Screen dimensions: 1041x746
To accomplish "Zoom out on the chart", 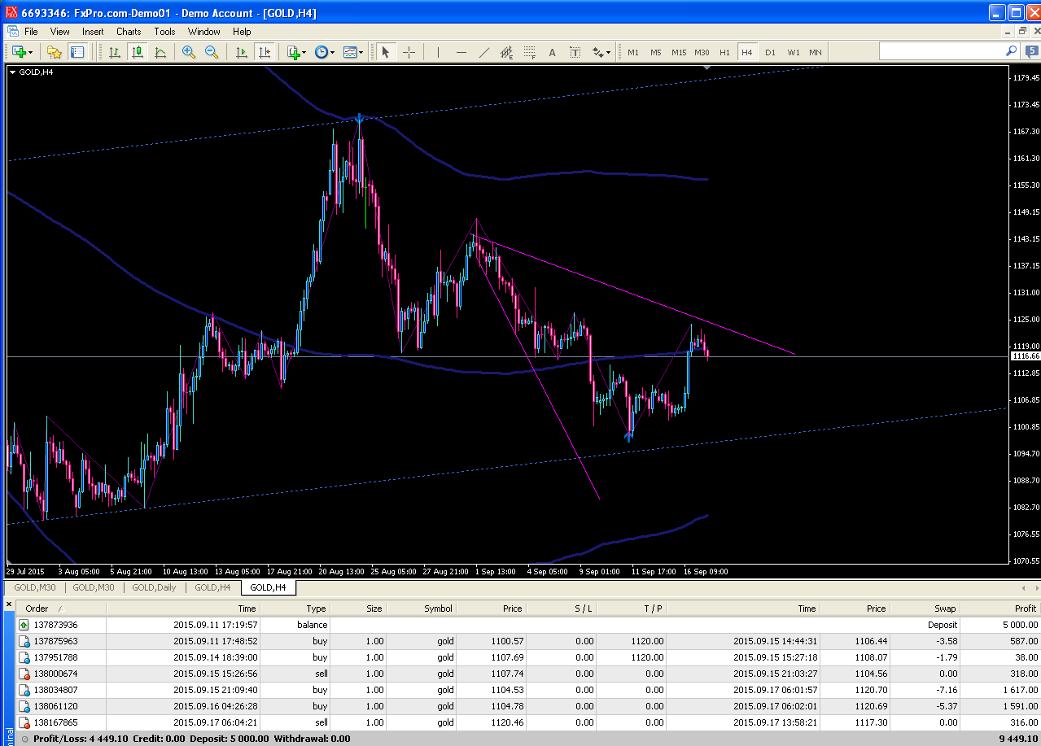I will pos(212,52).
